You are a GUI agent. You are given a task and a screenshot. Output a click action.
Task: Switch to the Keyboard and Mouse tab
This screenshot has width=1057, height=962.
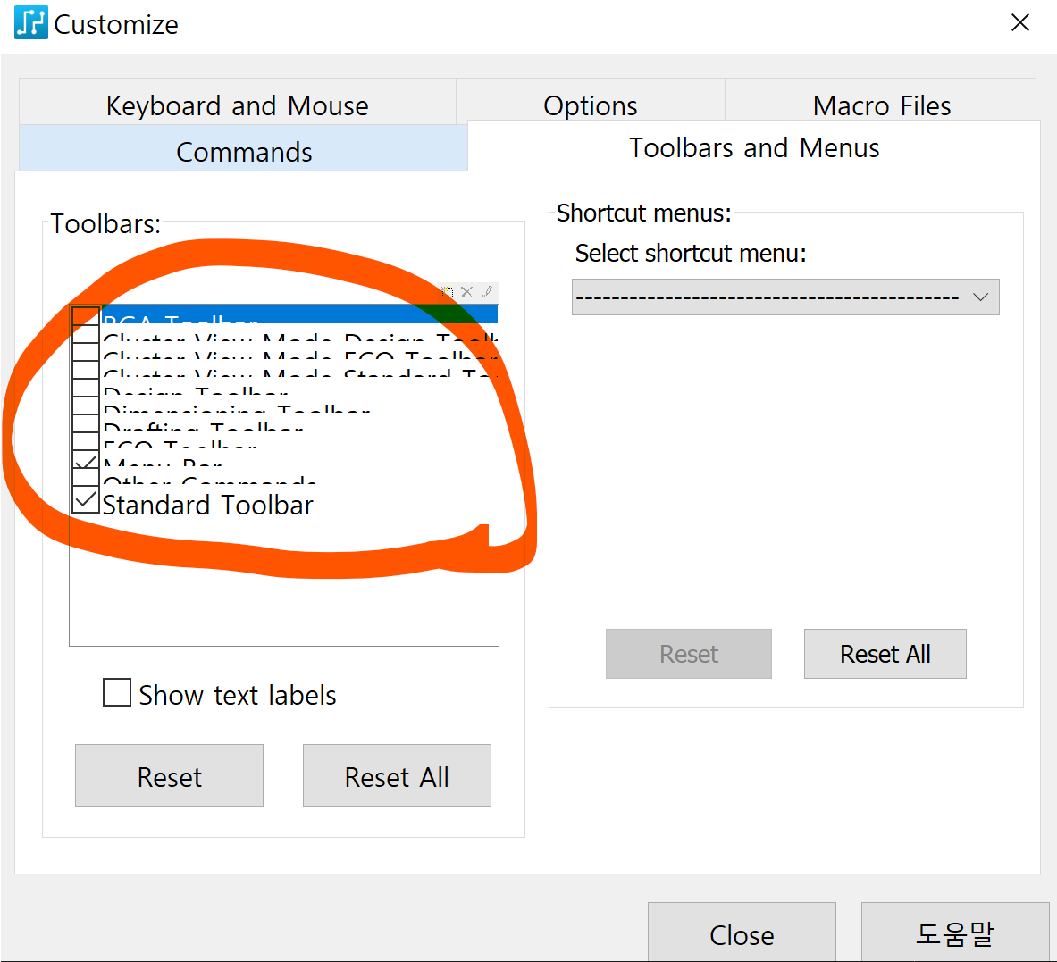click(237, 105)
